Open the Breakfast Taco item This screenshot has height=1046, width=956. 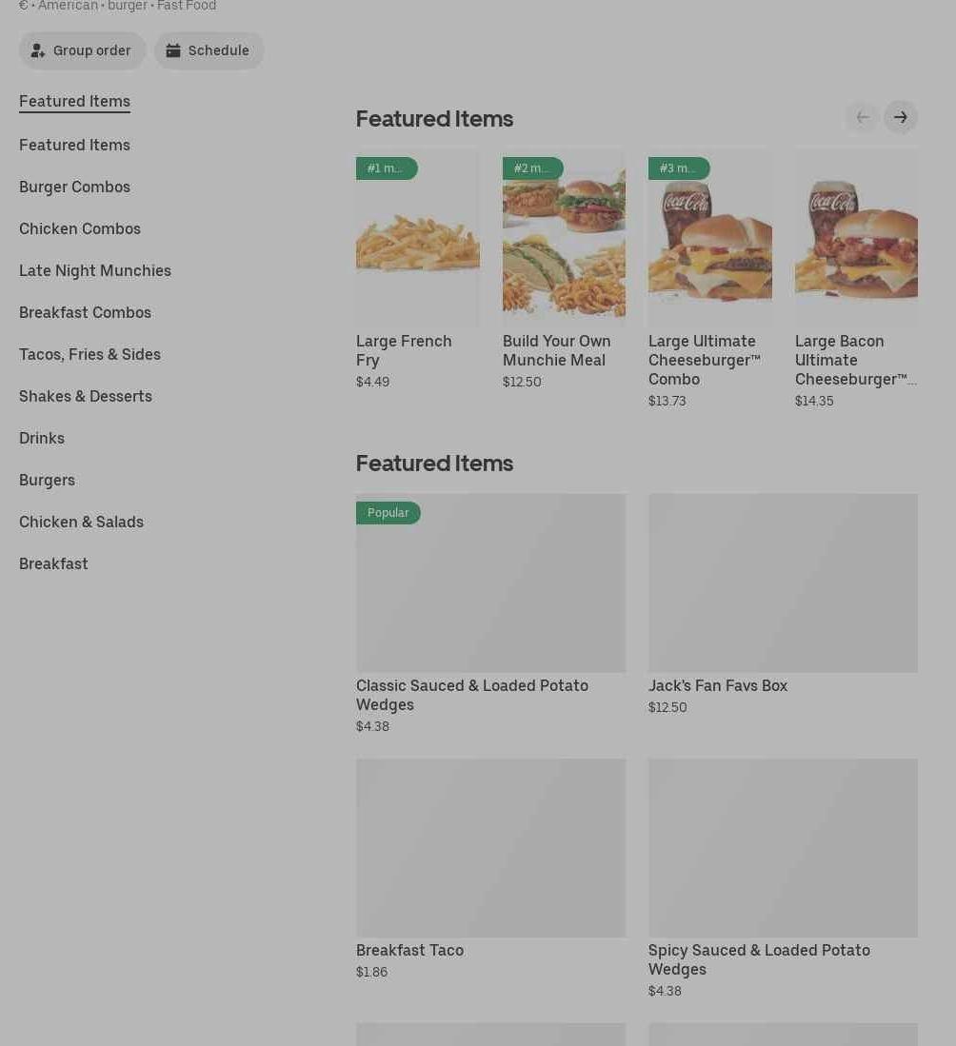490,847
